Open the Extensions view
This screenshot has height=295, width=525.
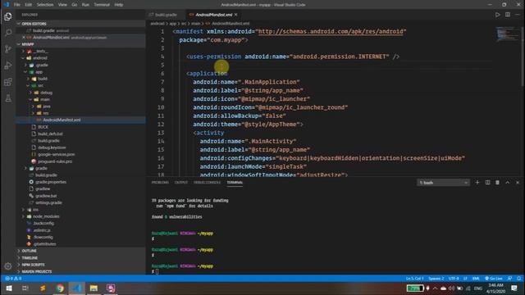pyautogui.click(x=8, y=82)
